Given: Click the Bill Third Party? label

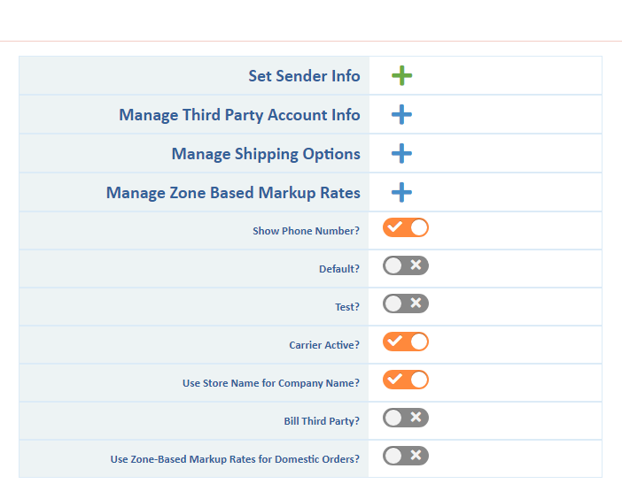Looking at the screenshot, I should tap(322, 421).
